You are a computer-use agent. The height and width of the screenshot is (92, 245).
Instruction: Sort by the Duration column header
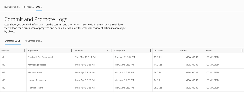(x=158, y=51)
